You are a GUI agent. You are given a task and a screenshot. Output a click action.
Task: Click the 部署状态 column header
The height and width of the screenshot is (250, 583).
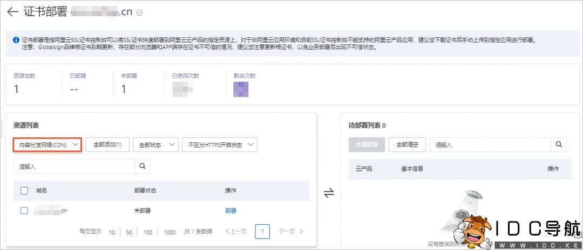[145, 191]
